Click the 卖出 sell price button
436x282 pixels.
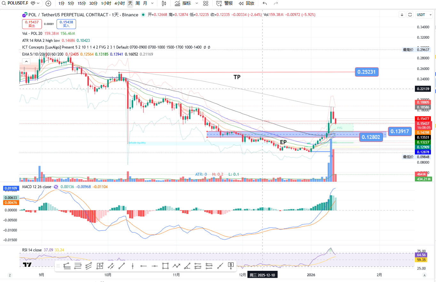(x=32, y=24)
